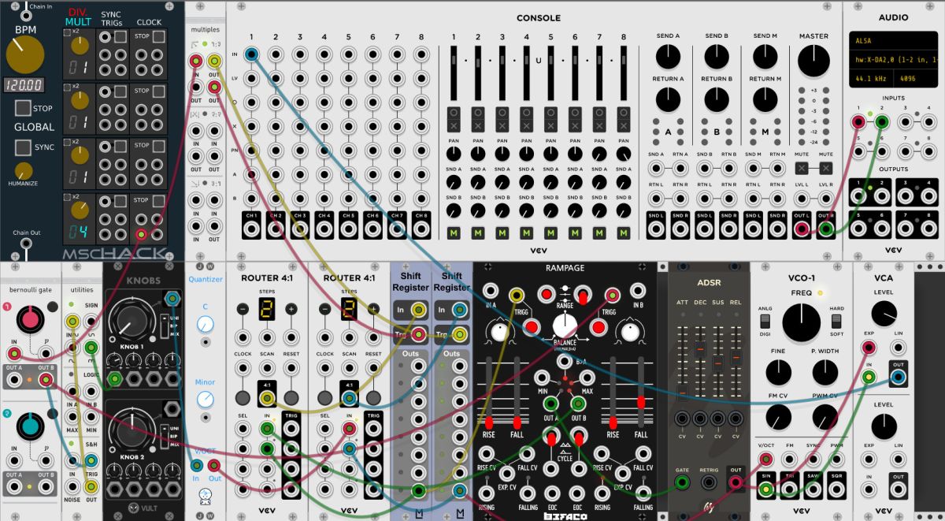This screenshot has width=945, height=521.
Task: Click Audio module output 1 jack
Action: tap(859, 195)
